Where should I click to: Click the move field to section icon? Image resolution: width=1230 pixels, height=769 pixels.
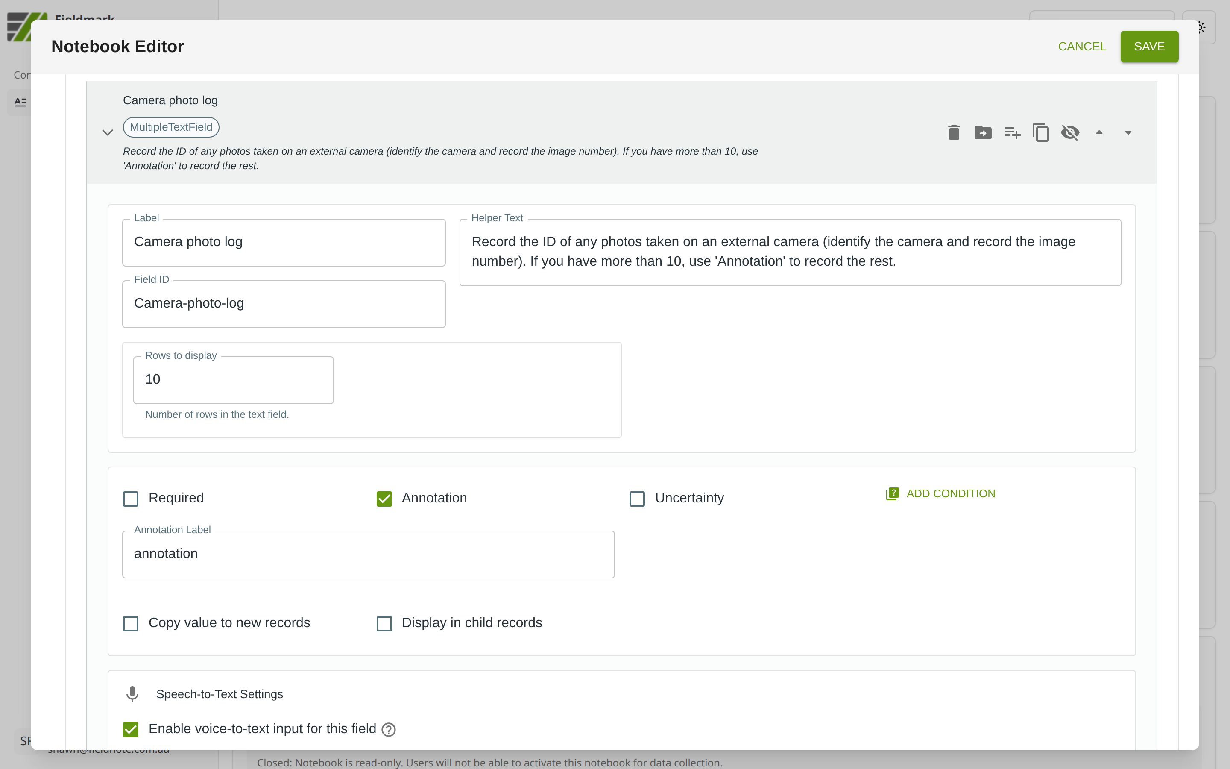[x=982, y=133]
